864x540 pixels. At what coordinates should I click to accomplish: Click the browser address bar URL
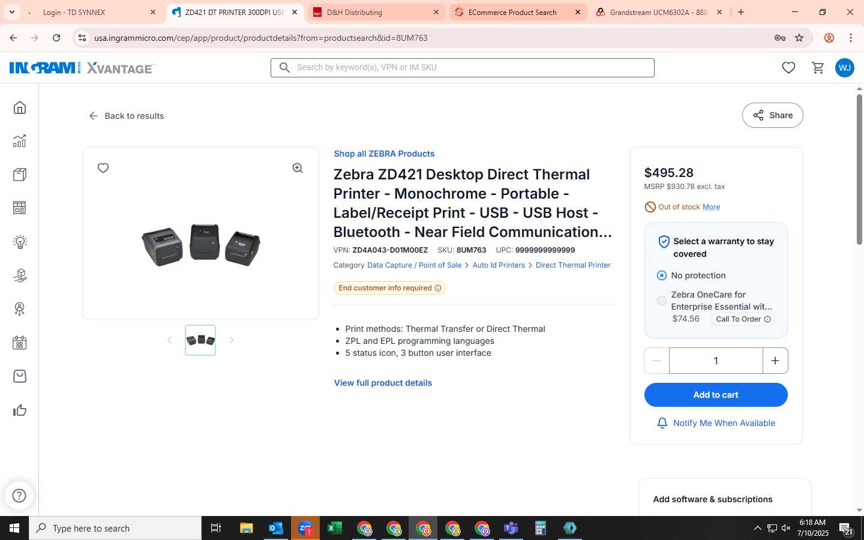[260, 38]
